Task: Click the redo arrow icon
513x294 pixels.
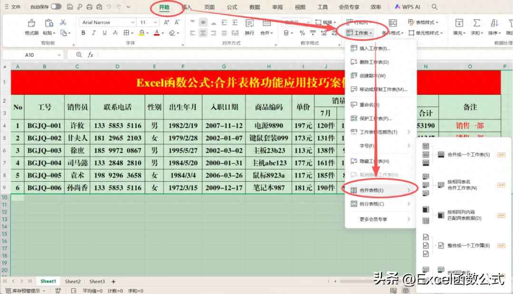Action: [118, 7]
